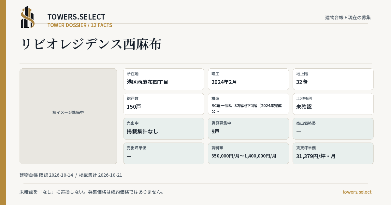Select the 売出坪単価 card

coord(164,153)
